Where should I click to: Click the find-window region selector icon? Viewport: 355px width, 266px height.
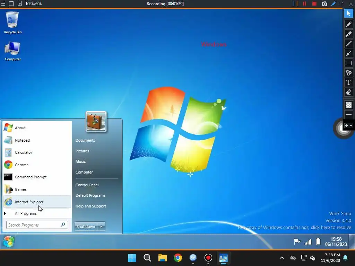tap(20, 3)
